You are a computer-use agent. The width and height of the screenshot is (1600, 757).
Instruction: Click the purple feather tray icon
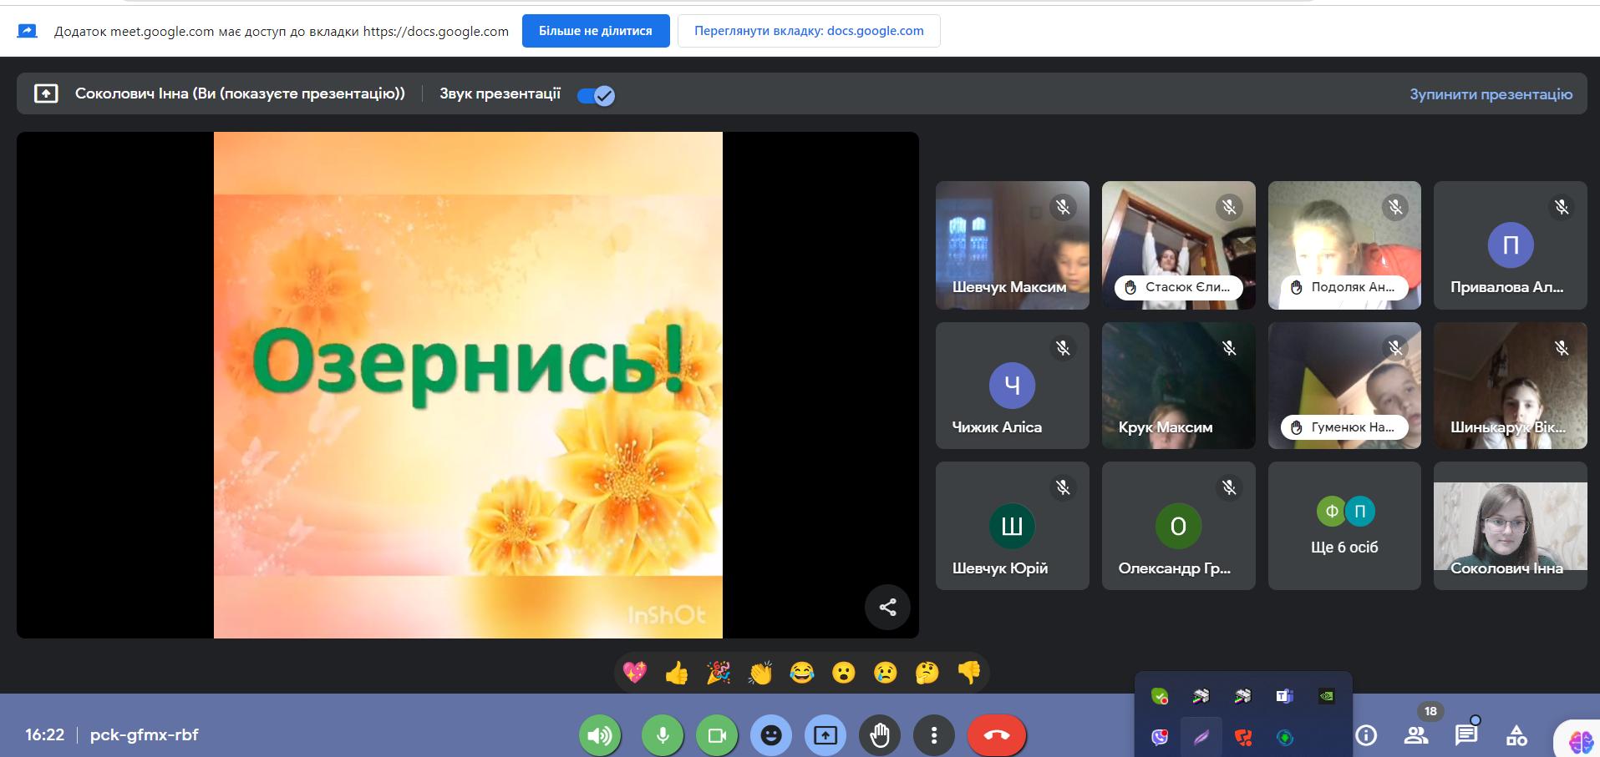[x=1201, y=737]
